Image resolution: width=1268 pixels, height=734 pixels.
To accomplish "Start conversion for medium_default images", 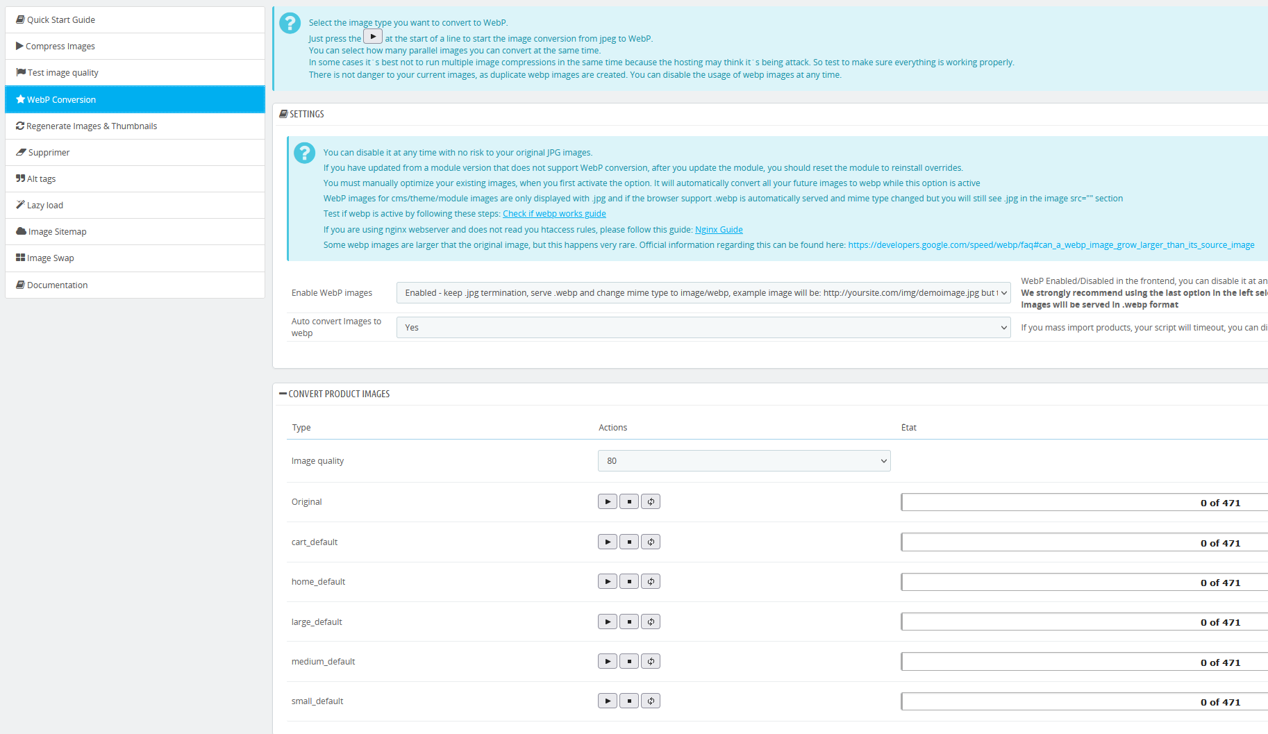I will tap(608, 661).
